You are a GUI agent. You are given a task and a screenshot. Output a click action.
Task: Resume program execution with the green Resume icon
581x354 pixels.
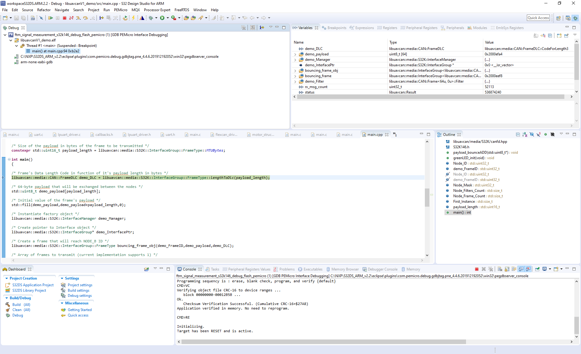(x=51, y=18)
